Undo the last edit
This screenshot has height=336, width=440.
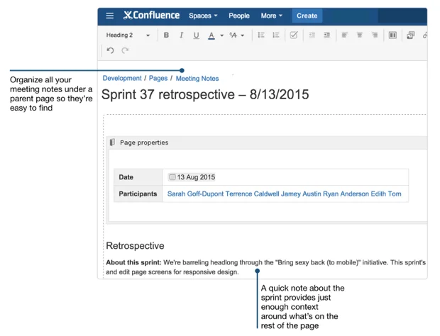[110, 50]
